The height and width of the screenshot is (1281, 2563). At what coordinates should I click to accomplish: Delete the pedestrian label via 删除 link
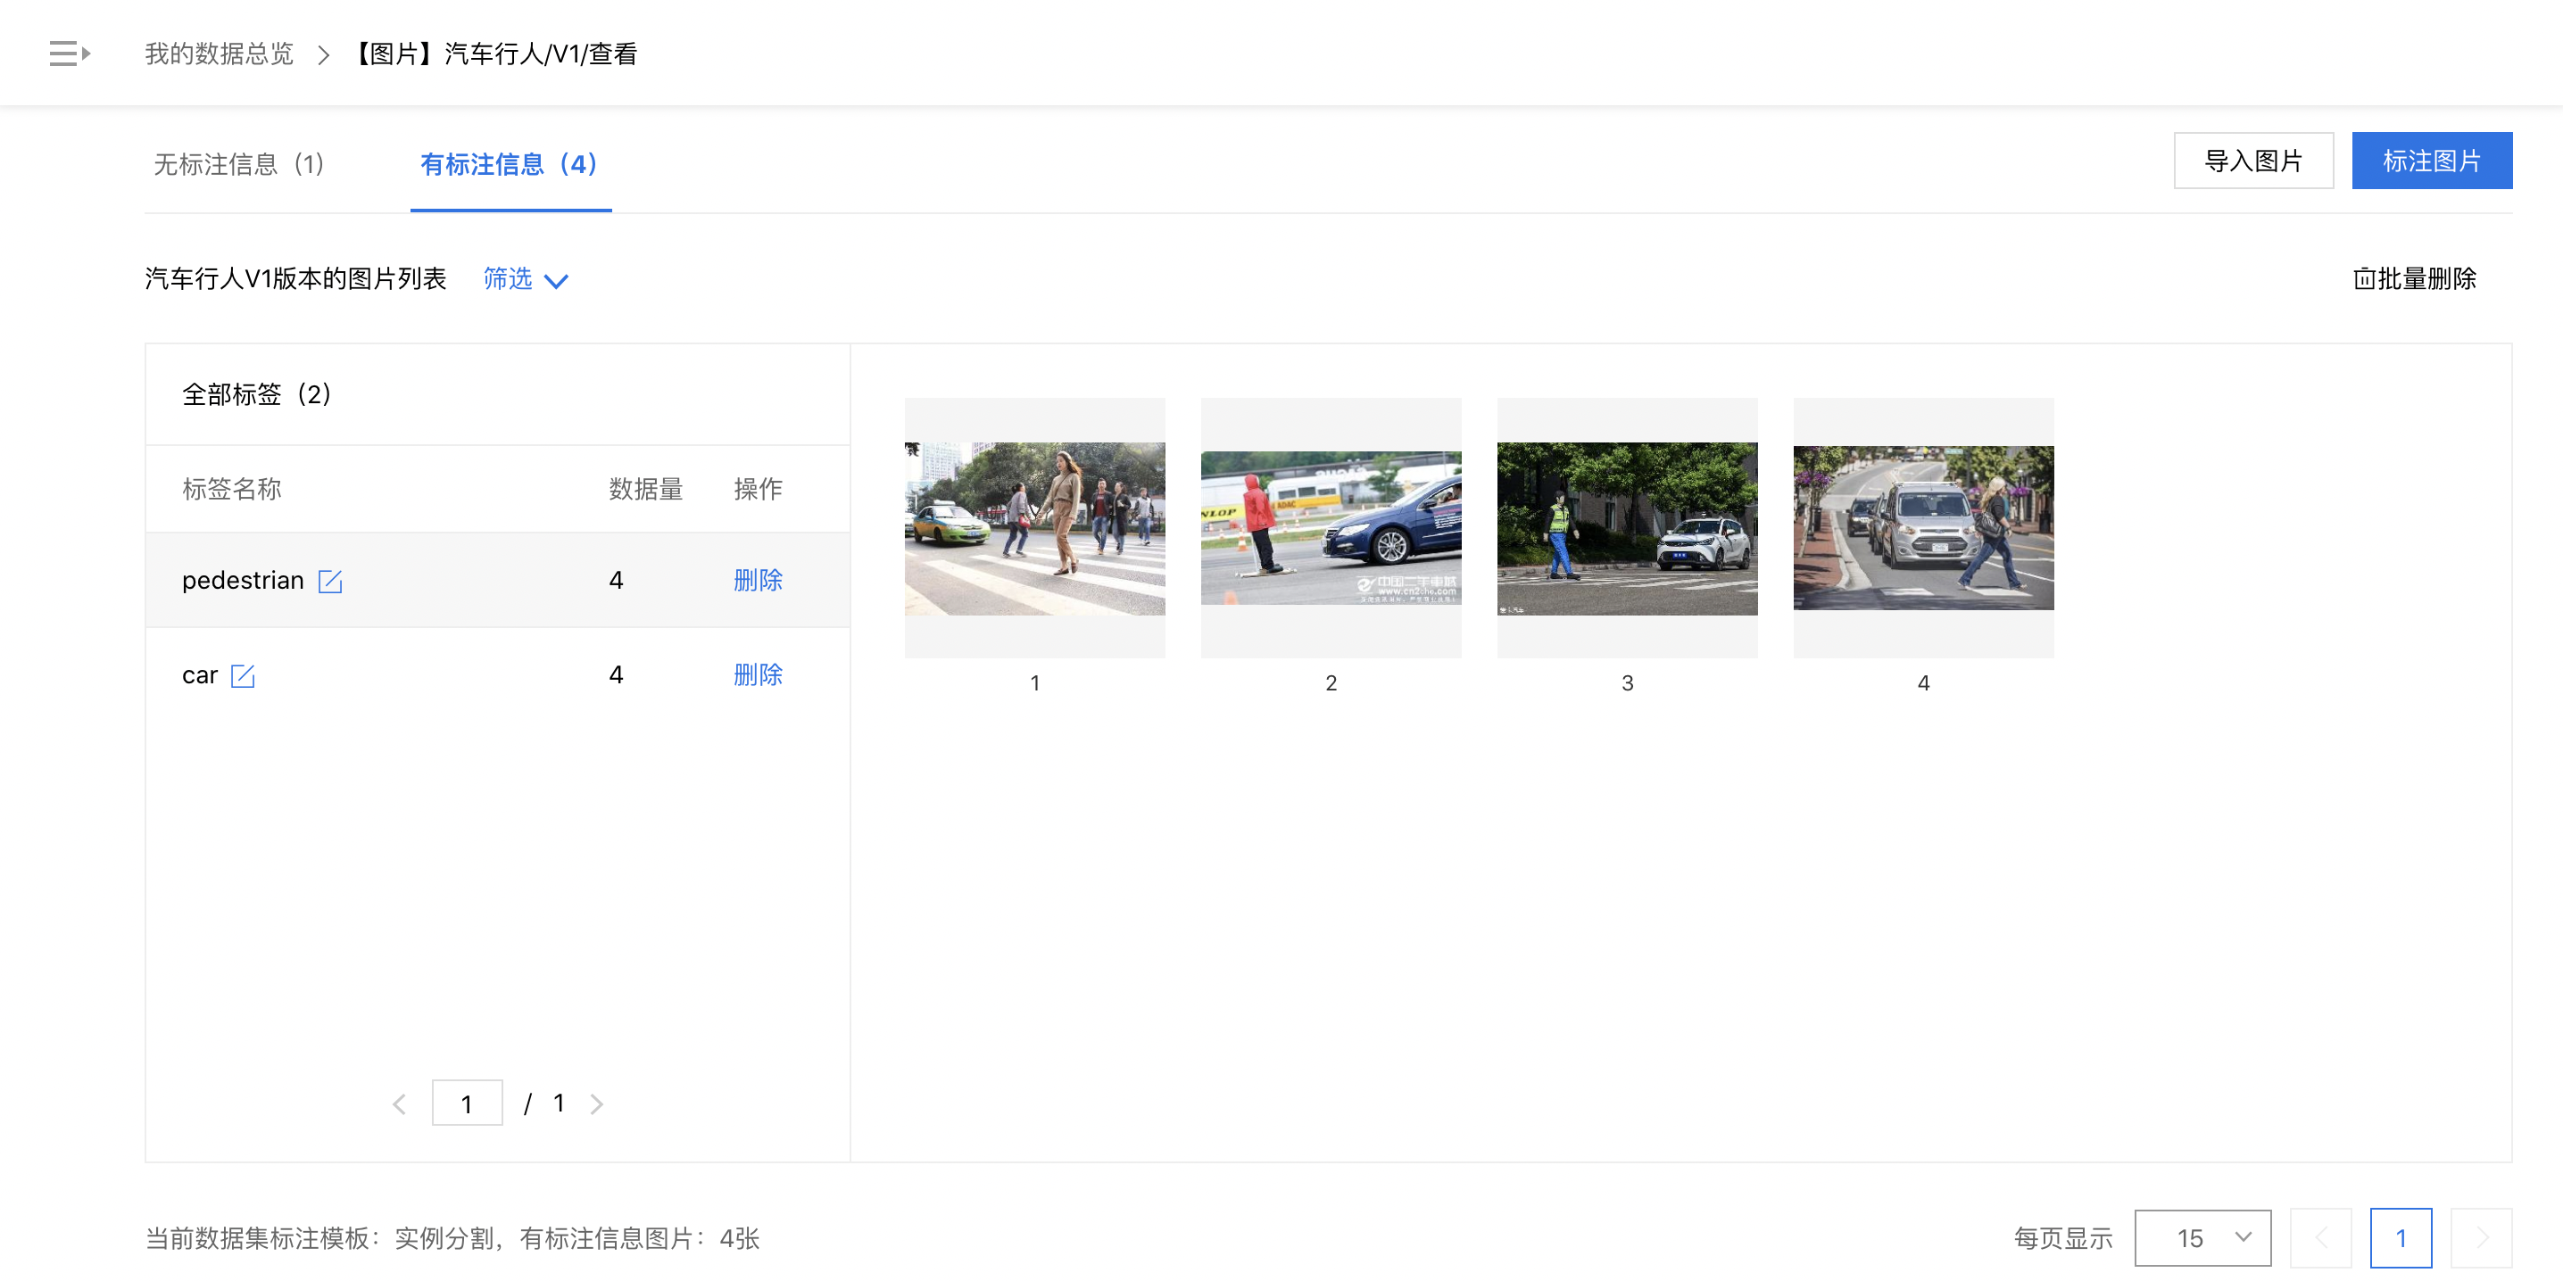[757, 581]
